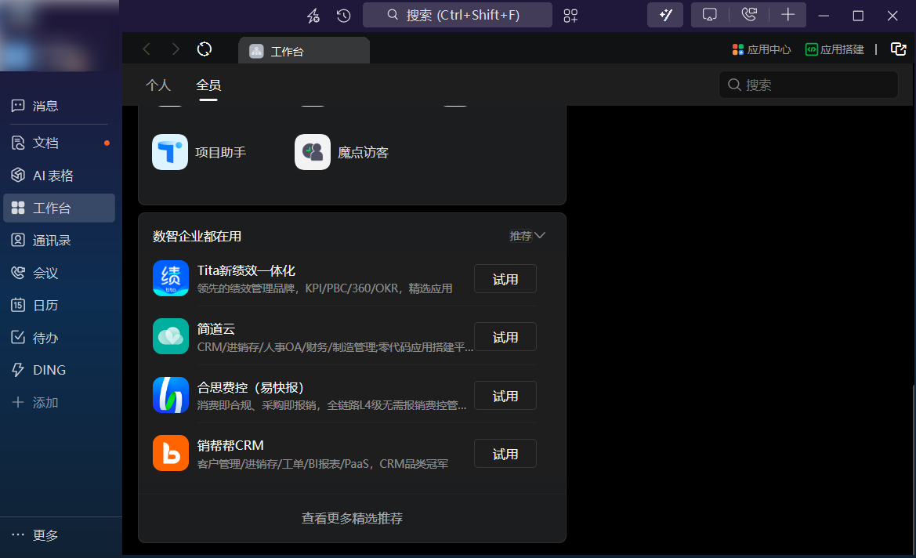Click 试用 for 简道云
Viewport: 916px width, 558px height.
[505, 336]
